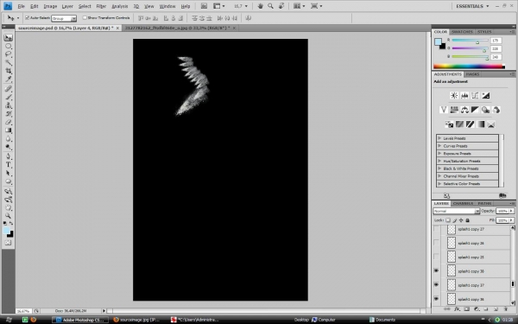Open the Normal blend mode dropdown

456,211
